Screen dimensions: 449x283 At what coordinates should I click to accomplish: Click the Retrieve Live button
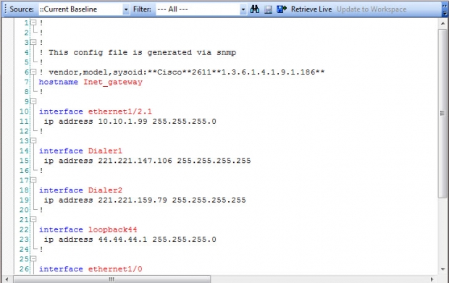click(311, 9)
